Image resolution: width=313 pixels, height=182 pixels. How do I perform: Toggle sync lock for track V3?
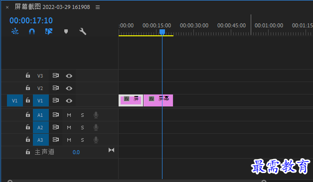pyautogui.click(x=56, y=76)
